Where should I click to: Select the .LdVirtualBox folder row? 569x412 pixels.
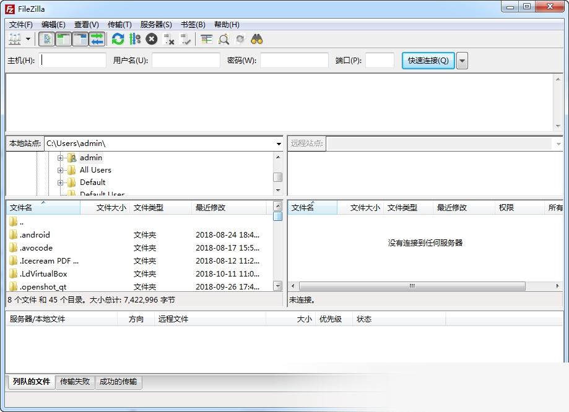[139, 274]
